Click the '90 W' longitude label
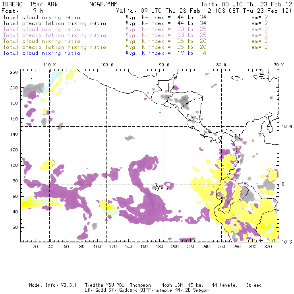Screen dimensions: 294x294 (x=164, y=65)
